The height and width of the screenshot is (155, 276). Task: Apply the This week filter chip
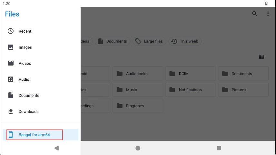pos(185,41)
